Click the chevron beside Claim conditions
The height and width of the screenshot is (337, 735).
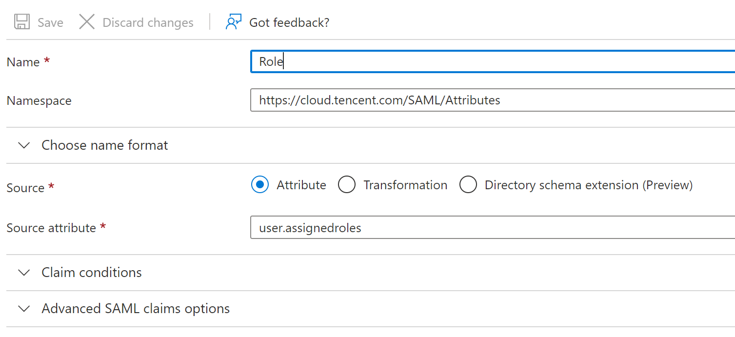tap(24, 273)
